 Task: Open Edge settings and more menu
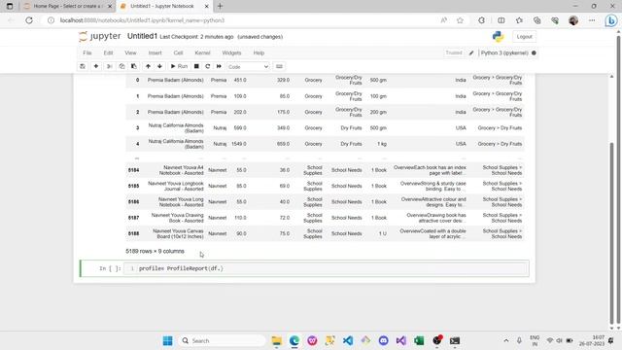(x=592, y=20)
